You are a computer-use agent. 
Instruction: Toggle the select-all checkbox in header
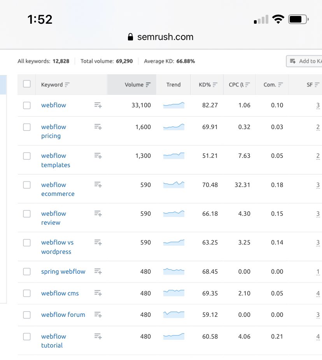pos(27,84)
